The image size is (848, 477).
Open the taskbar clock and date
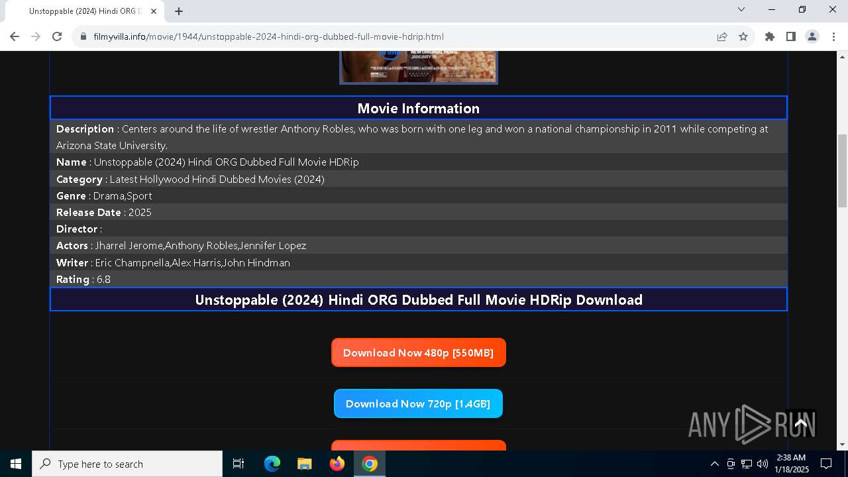click(x=792, y=464)
